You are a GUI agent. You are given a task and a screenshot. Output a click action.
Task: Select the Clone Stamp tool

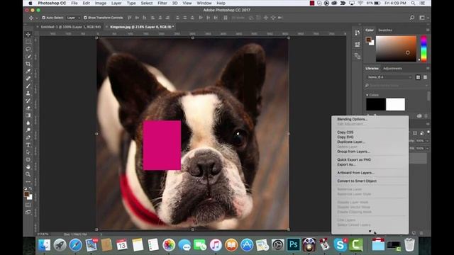(28, 93)
